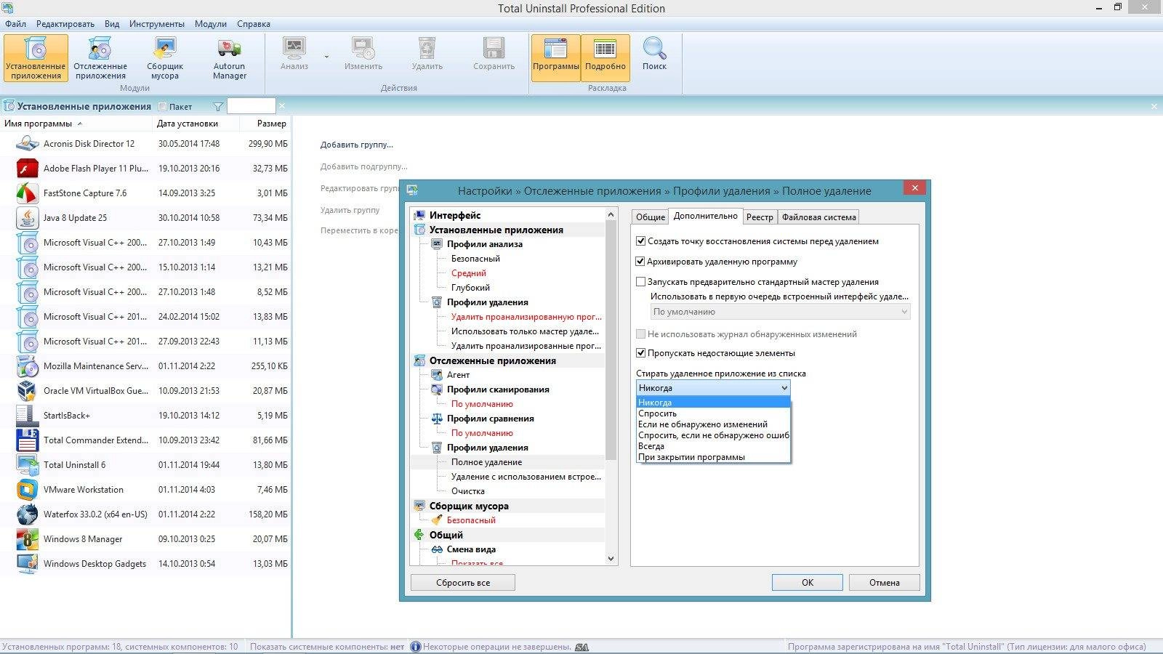This screenshot has width=1163, height=654.
Task: Uncheck 'Пропускать недостающие элементы' option
Action: point(640,353)
